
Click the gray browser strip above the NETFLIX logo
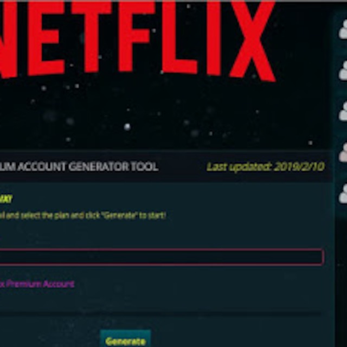point(173,1)
